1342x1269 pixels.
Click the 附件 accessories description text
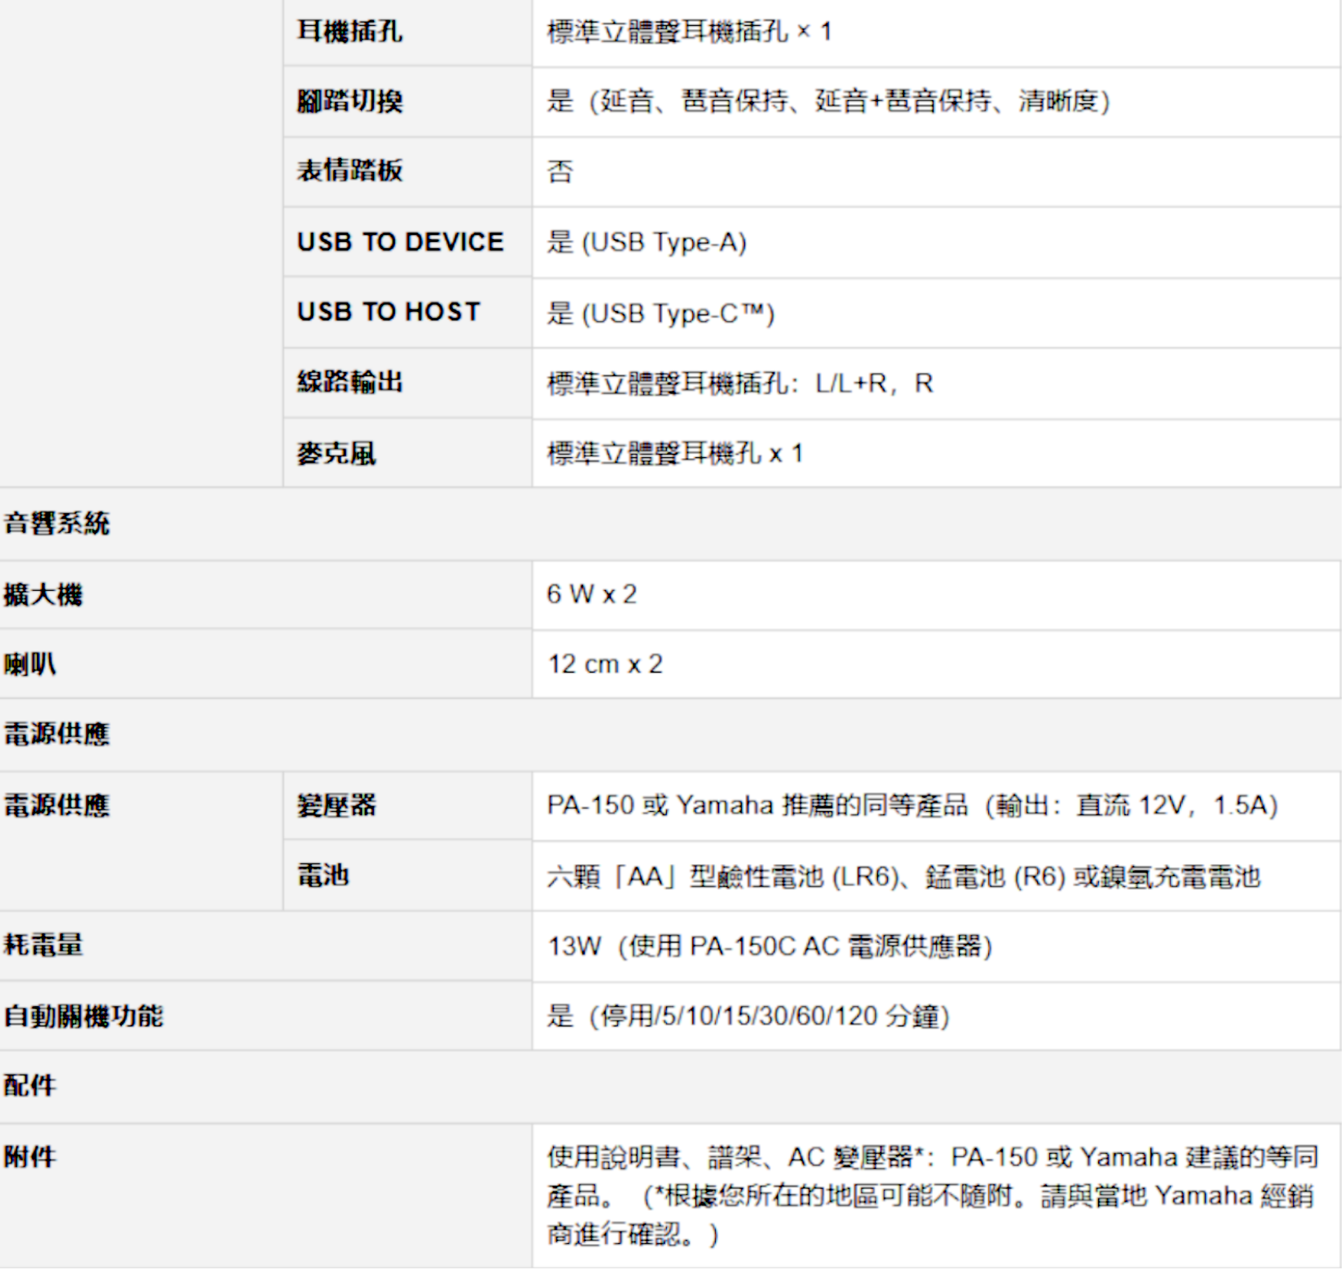(932, 1196)
